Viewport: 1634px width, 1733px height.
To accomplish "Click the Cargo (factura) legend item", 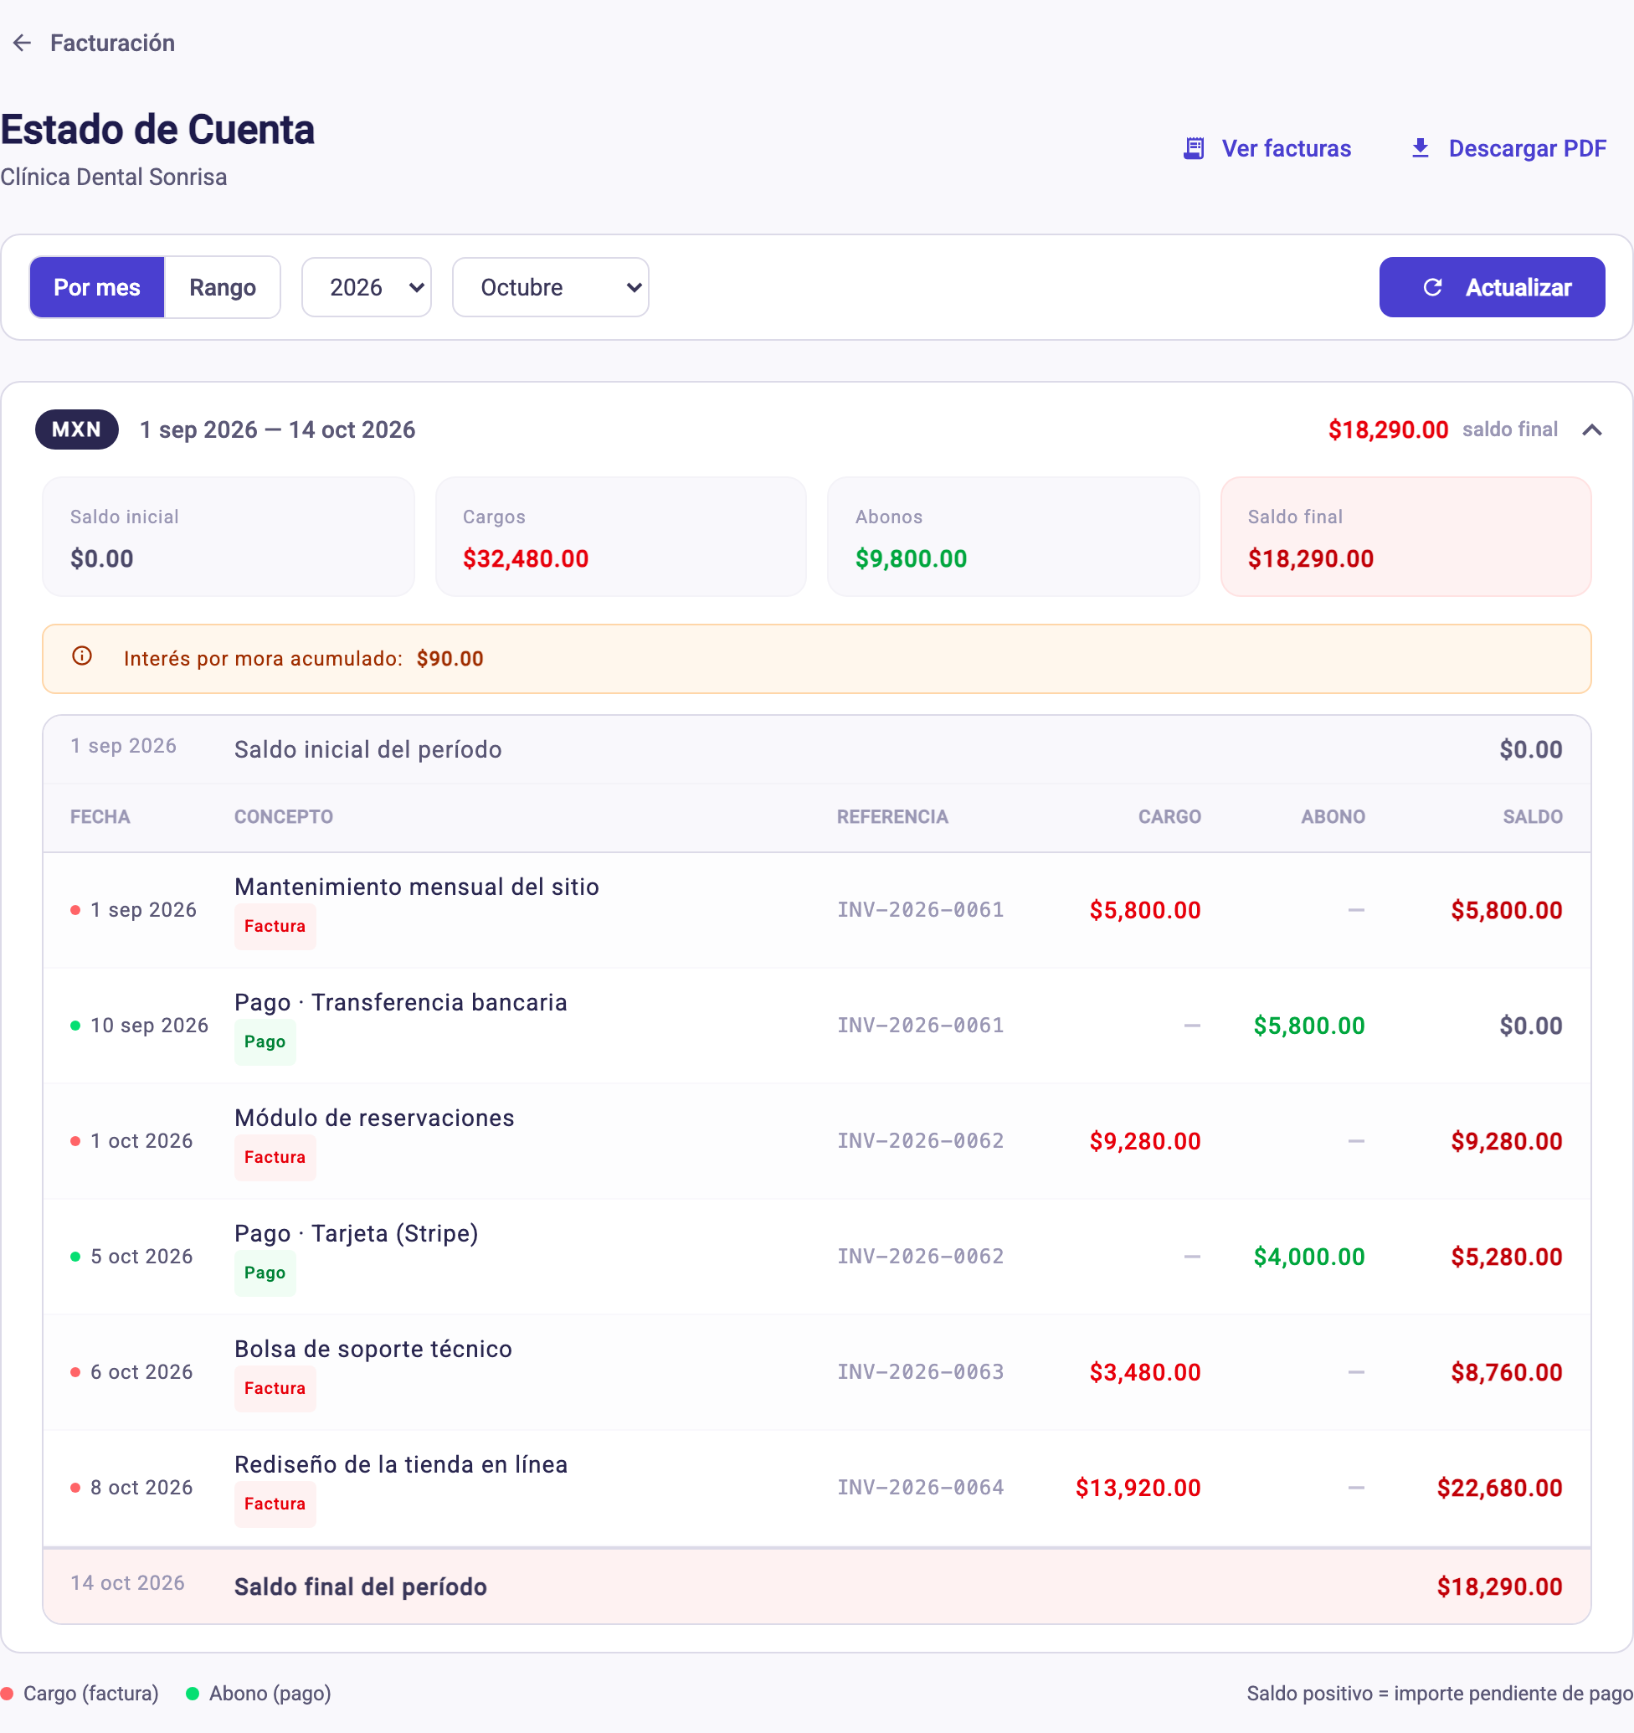I will click(x=80, y=1694).
